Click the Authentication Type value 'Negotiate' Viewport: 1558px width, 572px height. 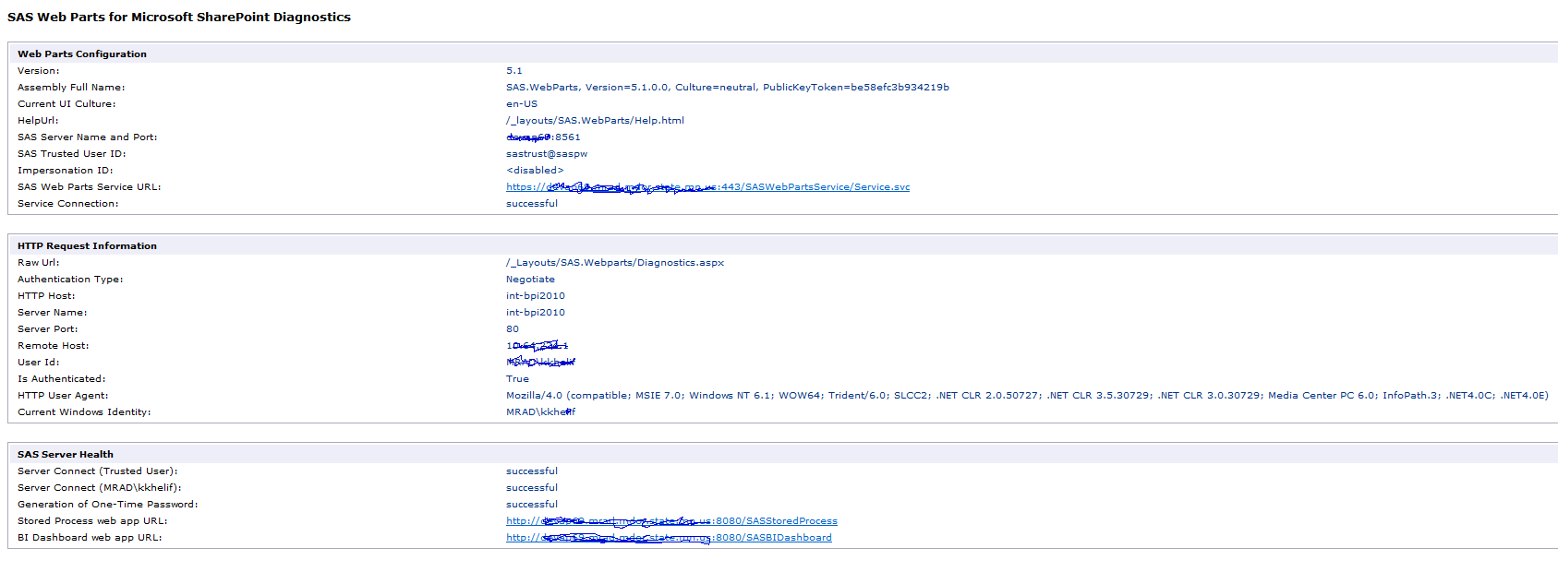(x=530, y=280)
